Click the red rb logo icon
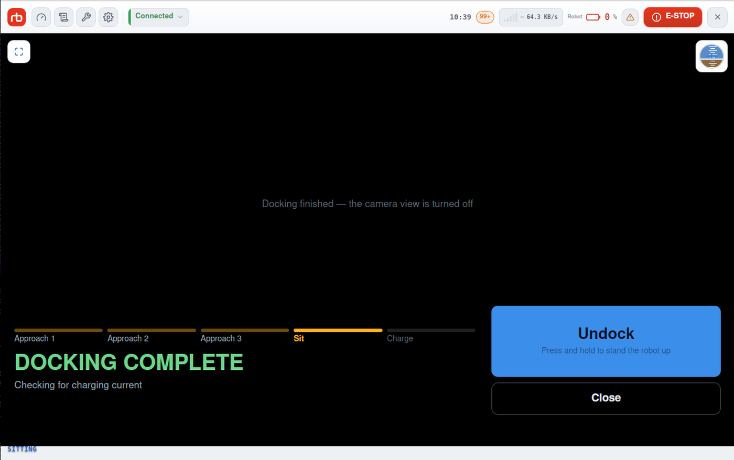Screen dimensions: 734x460 tap(17, 17)
